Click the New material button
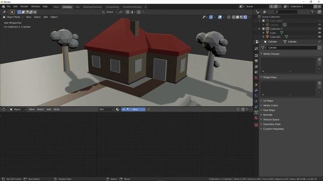 coord(133,110)
